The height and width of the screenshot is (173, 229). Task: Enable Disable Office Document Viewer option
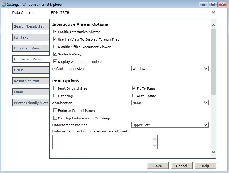[x=55, y=47]
